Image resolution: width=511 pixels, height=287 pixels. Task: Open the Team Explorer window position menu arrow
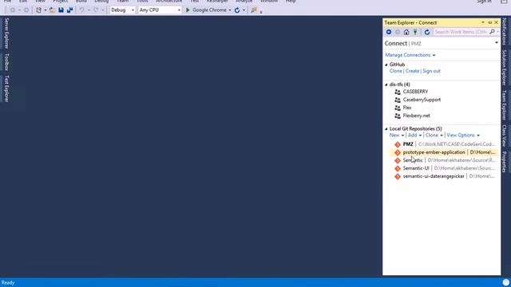[x=483, y=22]
